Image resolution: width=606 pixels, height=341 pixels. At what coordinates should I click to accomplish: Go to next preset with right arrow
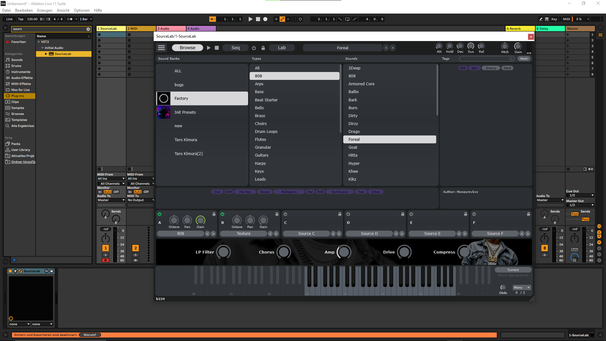click(392, 48)
